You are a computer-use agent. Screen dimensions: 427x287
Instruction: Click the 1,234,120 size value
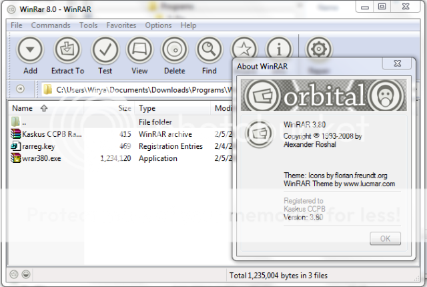tap(115, 158)
